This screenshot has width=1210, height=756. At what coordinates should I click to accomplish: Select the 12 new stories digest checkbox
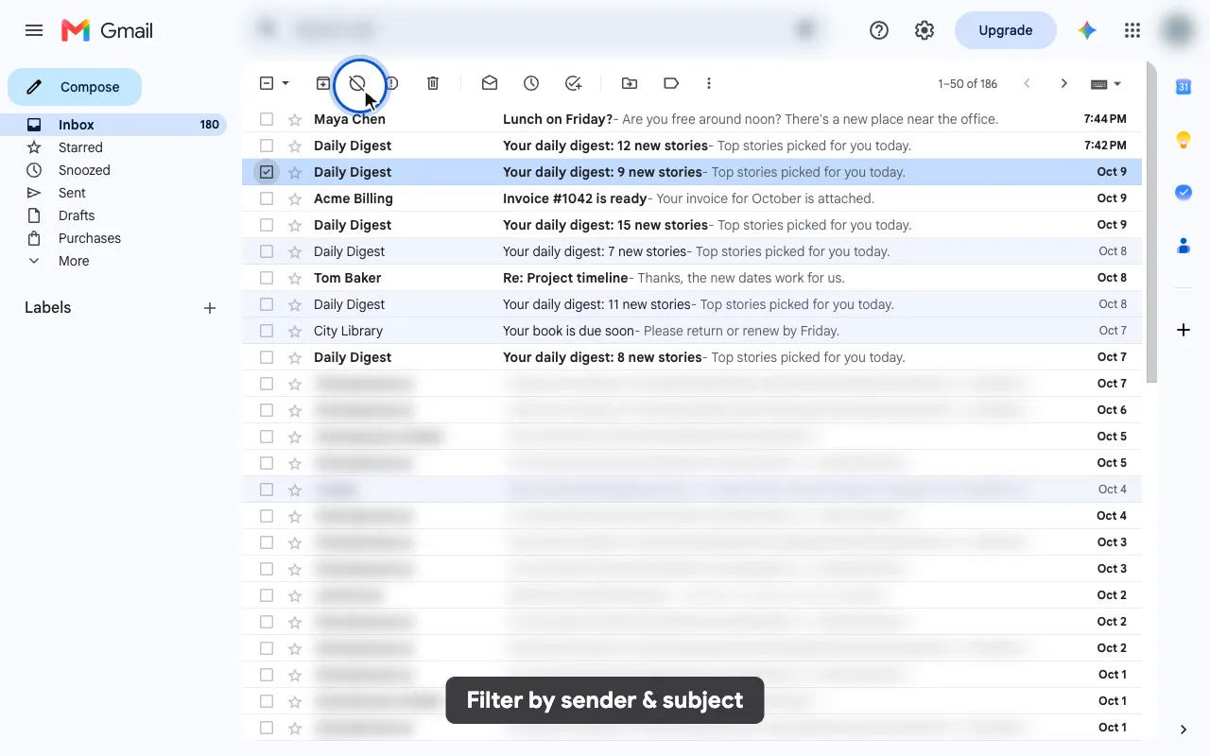(x=267, y=146)
